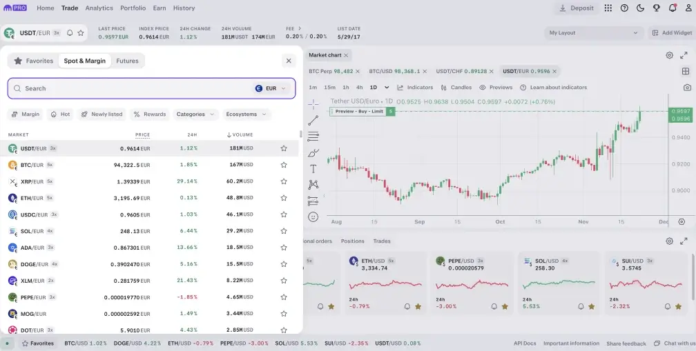Select the Fibonacci lines tool
This screenshot has width=696, height=351.
[x=313, y=136]
